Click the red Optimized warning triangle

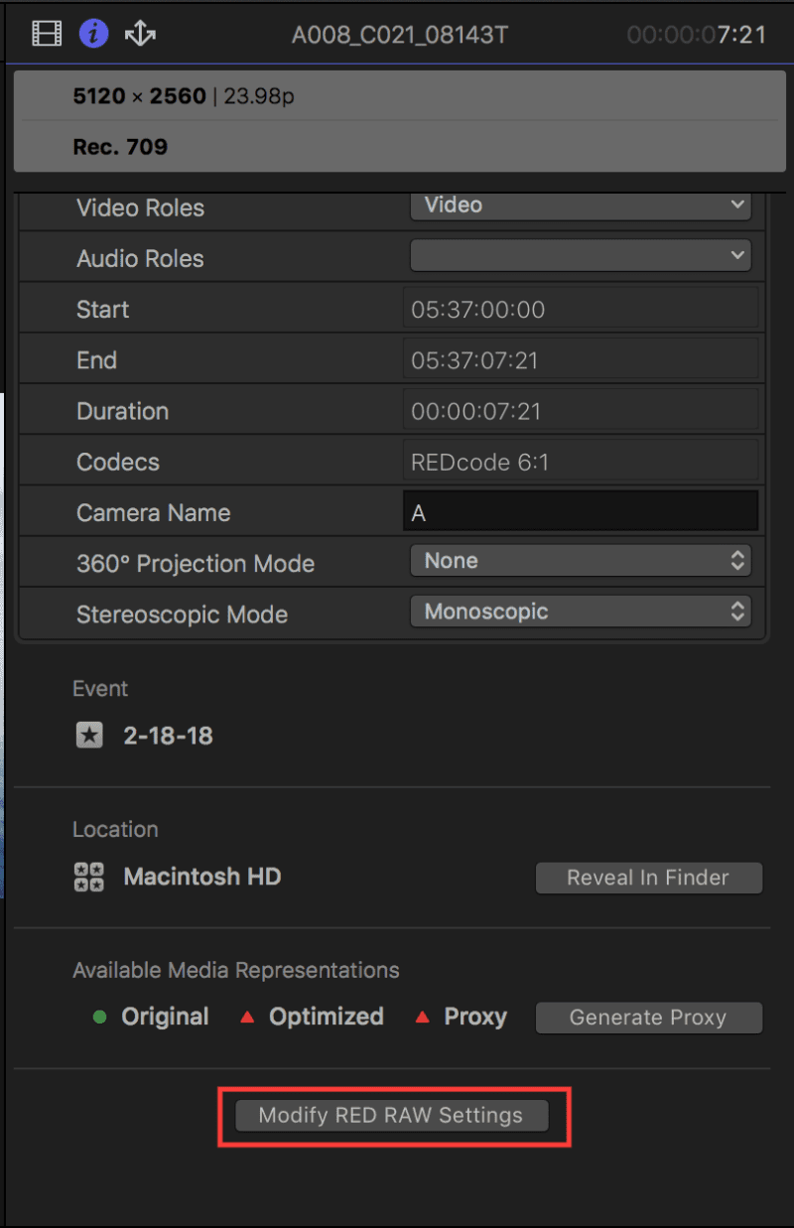point(247,1017)
